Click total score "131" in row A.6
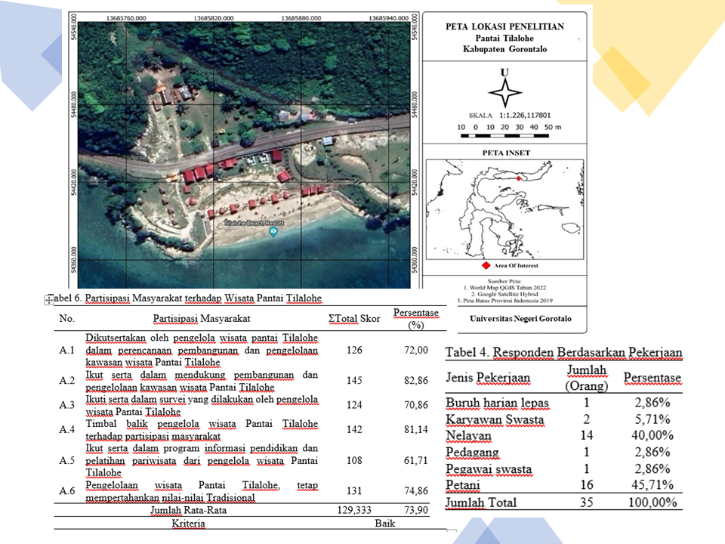This screenshot has height=544, width=725. tap(354, 491)
